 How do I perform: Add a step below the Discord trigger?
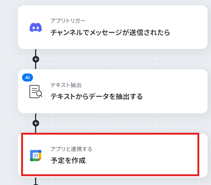(36, 59)
